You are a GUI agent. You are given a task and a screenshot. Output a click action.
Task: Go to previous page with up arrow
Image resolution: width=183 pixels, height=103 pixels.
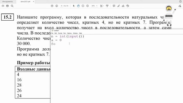pyautogui.click(x=52, y=6)
